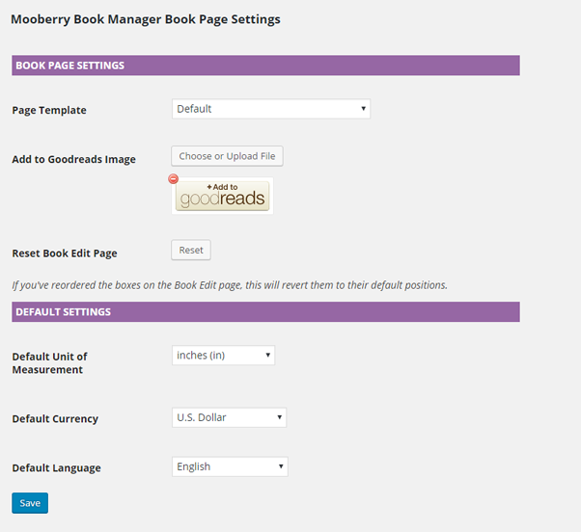This screenshot has width=581, height=532.
Task: Open Default Unit of Measurement dropdown
Action: tap(224, 356)
